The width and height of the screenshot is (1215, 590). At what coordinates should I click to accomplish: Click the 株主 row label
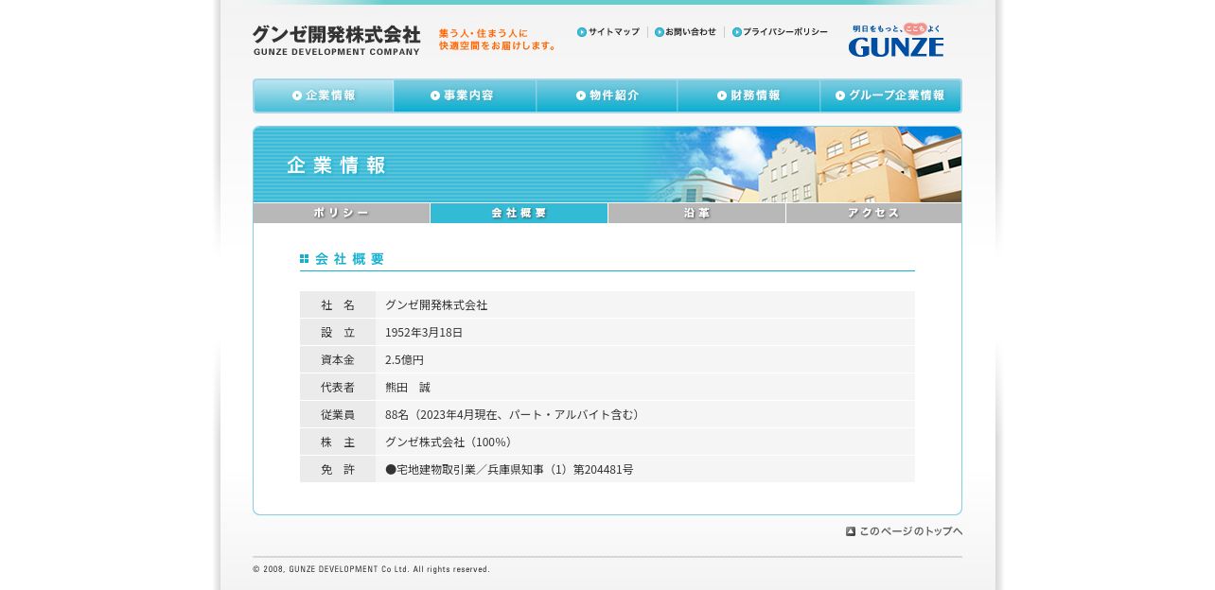[x=338, y=442]
